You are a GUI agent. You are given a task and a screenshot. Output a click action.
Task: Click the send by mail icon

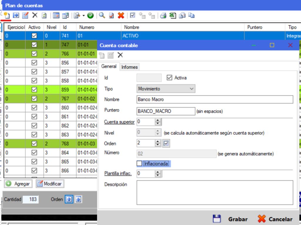pos(182,15)
